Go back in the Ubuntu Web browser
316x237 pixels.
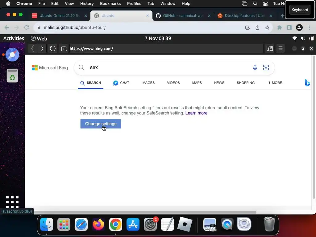coord(33,48)
